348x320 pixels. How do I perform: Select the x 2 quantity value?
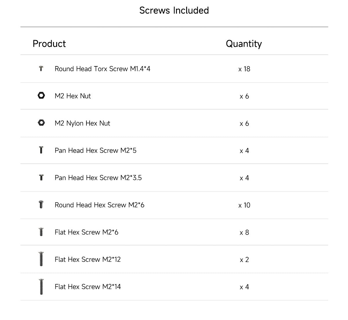[x=244, y=260]
